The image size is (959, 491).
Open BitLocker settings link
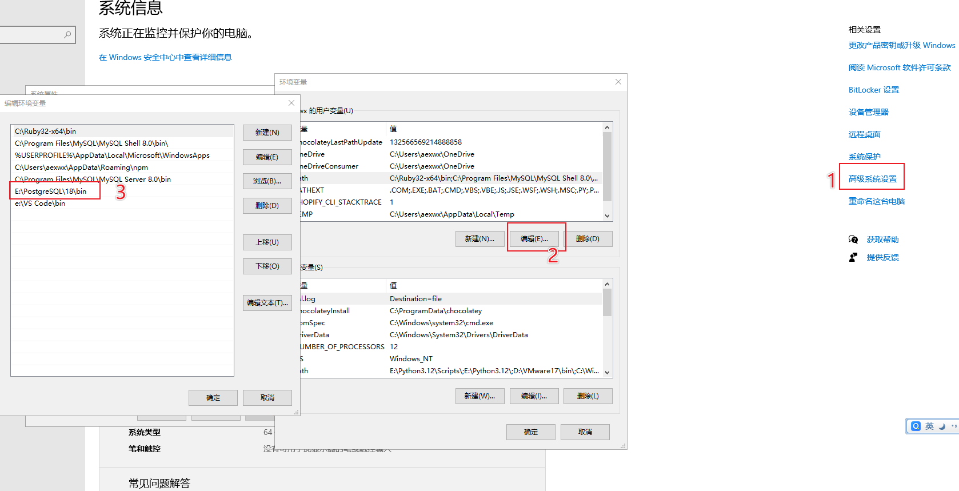pyautogui.click(x=874, y=90)
